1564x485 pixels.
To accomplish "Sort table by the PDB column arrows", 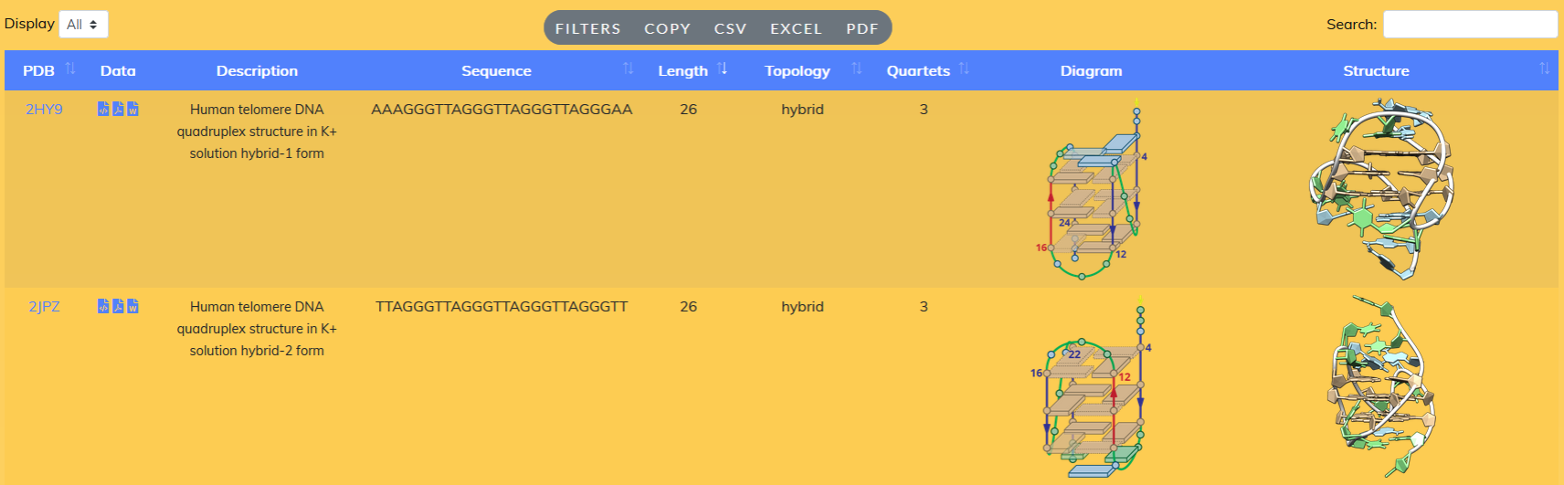I will coord(70,69).
